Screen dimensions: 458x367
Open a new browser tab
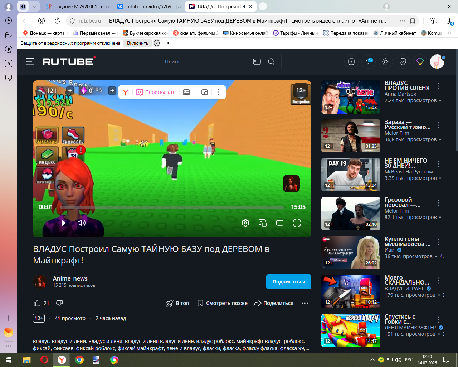click(x=263, y=6)
